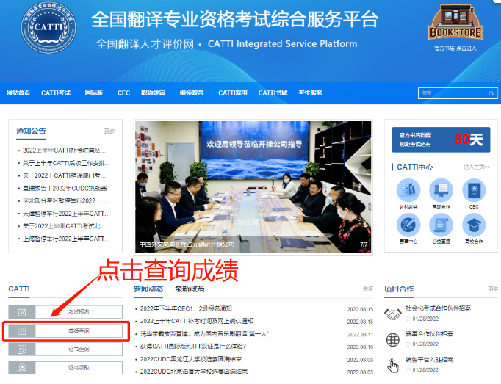Open notice 关于2022上CATTI笔译澳门考...
This screenshot has width=501, height=384.
64,175
